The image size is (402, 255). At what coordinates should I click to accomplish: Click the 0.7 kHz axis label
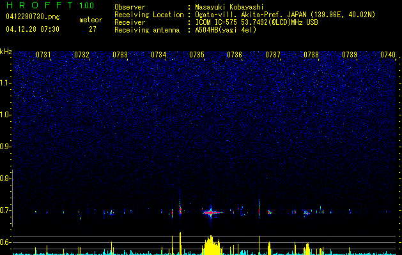(5, 210)
